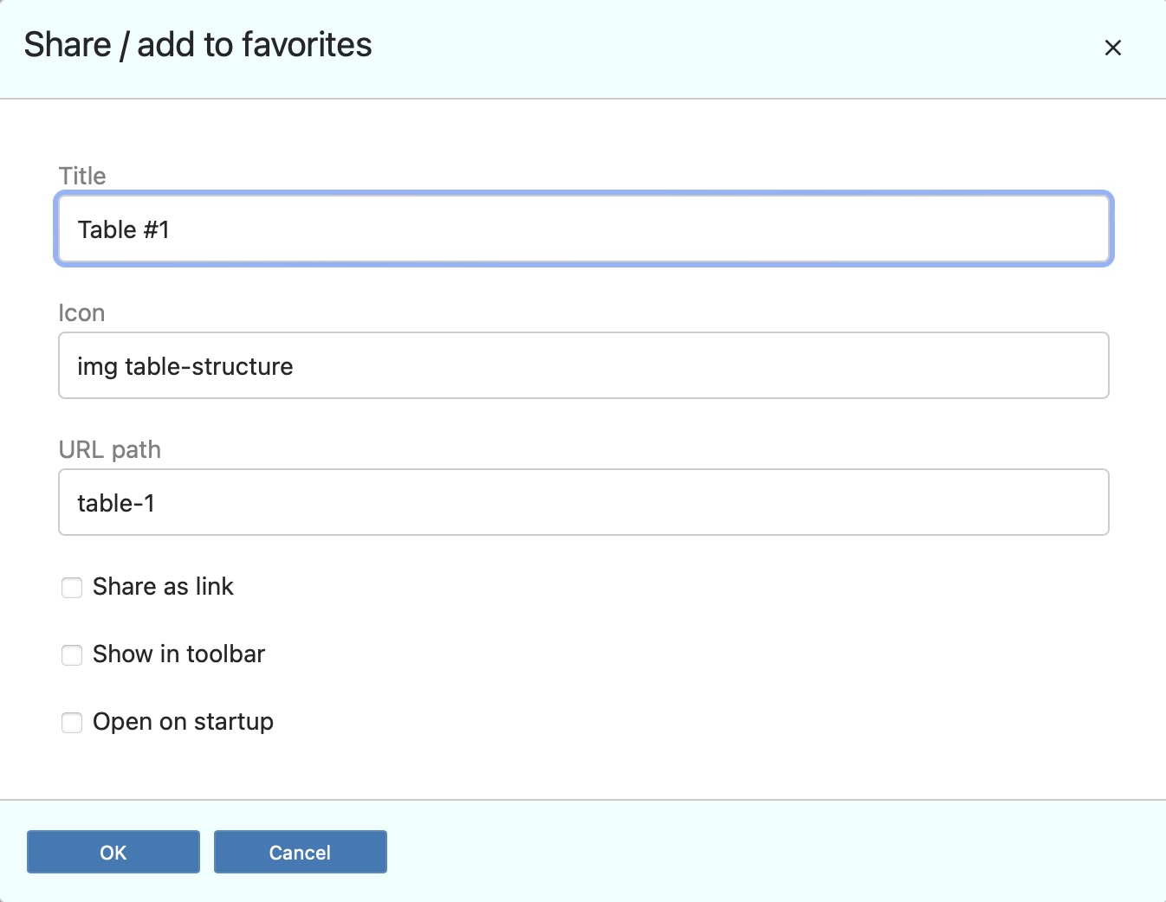The image size is (1166, 902).
Task: Enable the Share as link option
Action: coord(72,588)
